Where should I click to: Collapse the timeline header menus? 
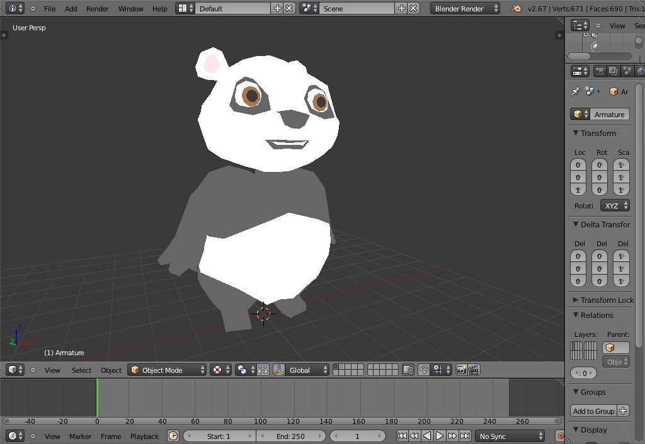(x=33, y=436)
